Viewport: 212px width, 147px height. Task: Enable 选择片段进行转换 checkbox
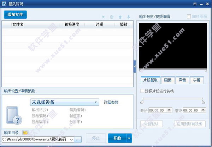[142, 91]
